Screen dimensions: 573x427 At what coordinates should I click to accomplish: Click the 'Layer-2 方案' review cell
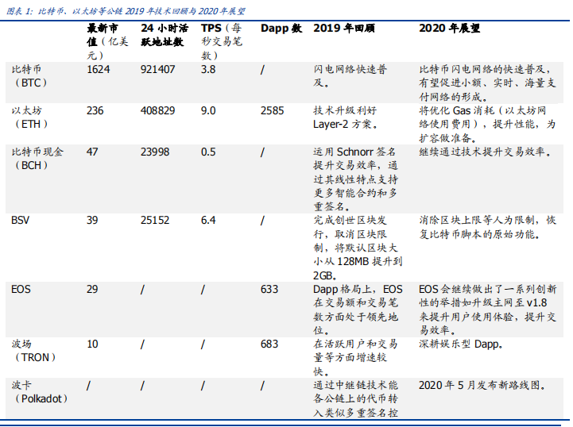click(345, 117)
